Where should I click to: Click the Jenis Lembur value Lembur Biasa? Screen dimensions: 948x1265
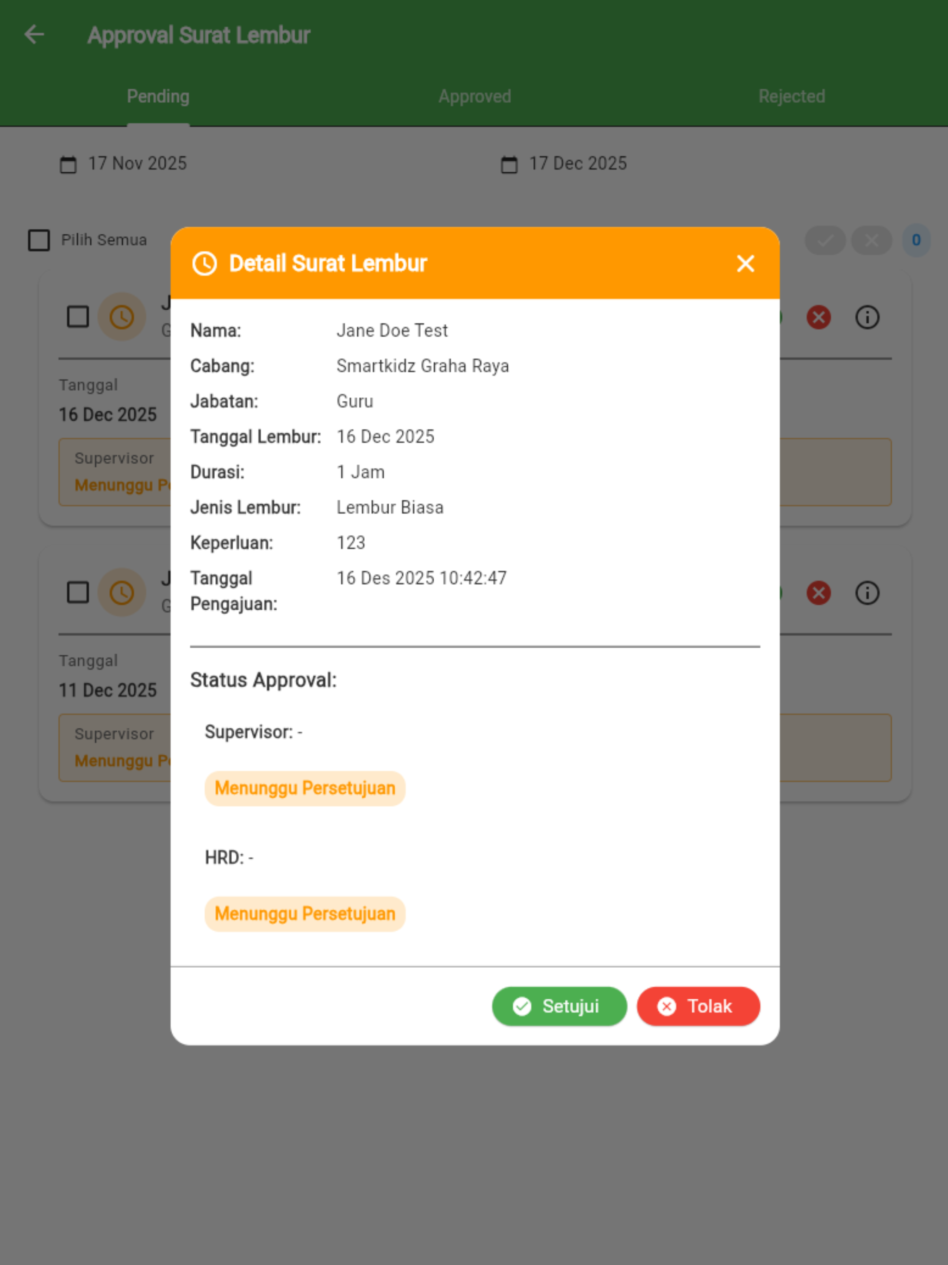(x=390, y=508)
